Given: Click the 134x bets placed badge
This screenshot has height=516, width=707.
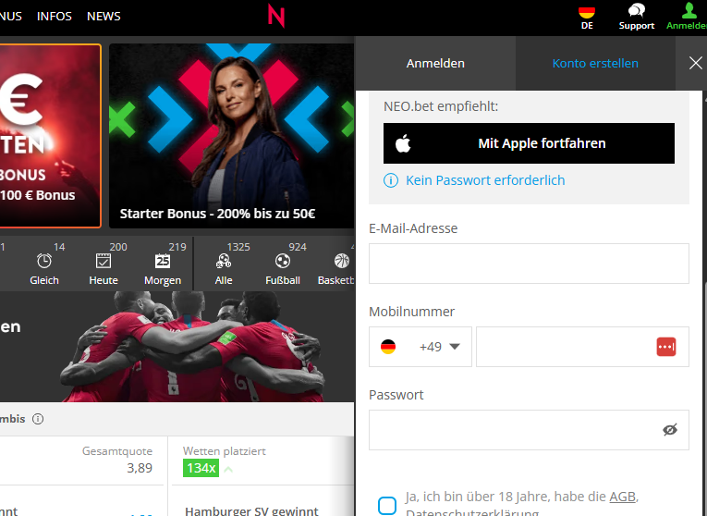Looking at the screenshot, I should pyautogui.click(x=201, y=468).
